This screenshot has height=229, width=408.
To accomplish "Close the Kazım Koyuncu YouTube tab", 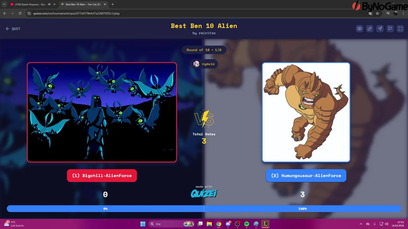I will pyautogui.click(x=54, y=4).
